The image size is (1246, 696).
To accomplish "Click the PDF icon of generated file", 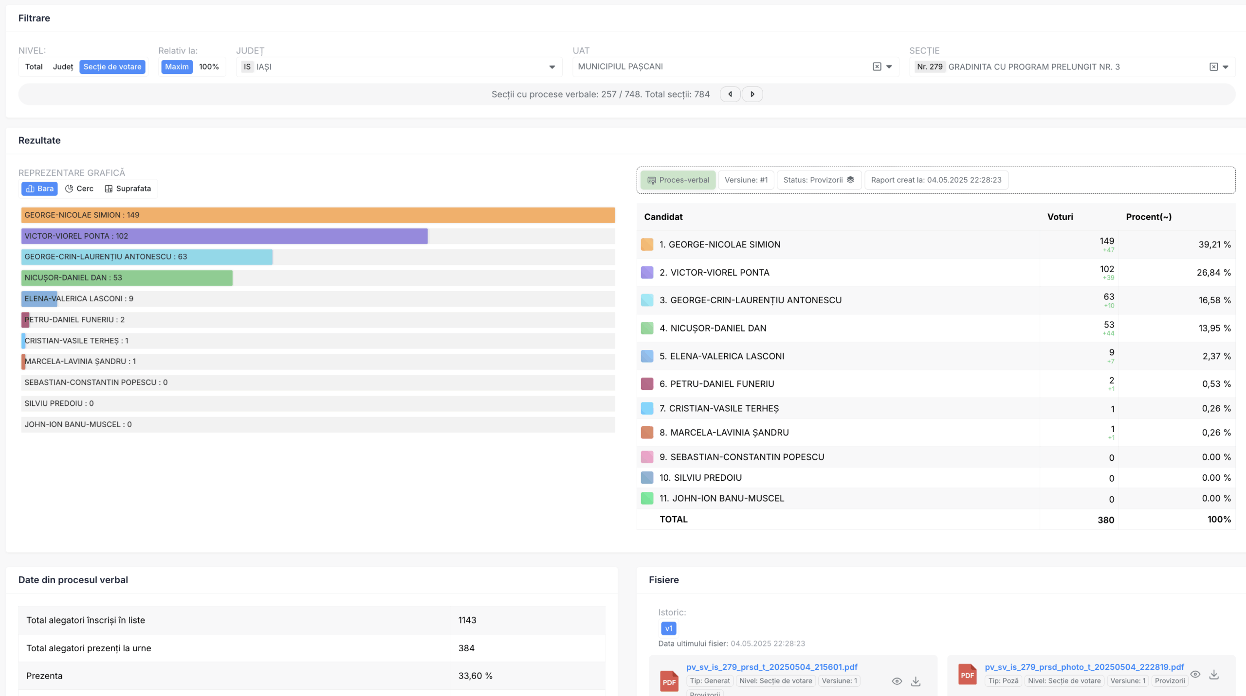I will tap(669, 681).
